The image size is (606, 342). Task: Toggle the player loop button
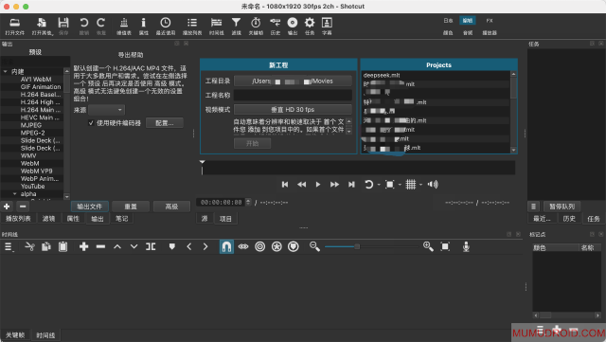coord(368,185)
